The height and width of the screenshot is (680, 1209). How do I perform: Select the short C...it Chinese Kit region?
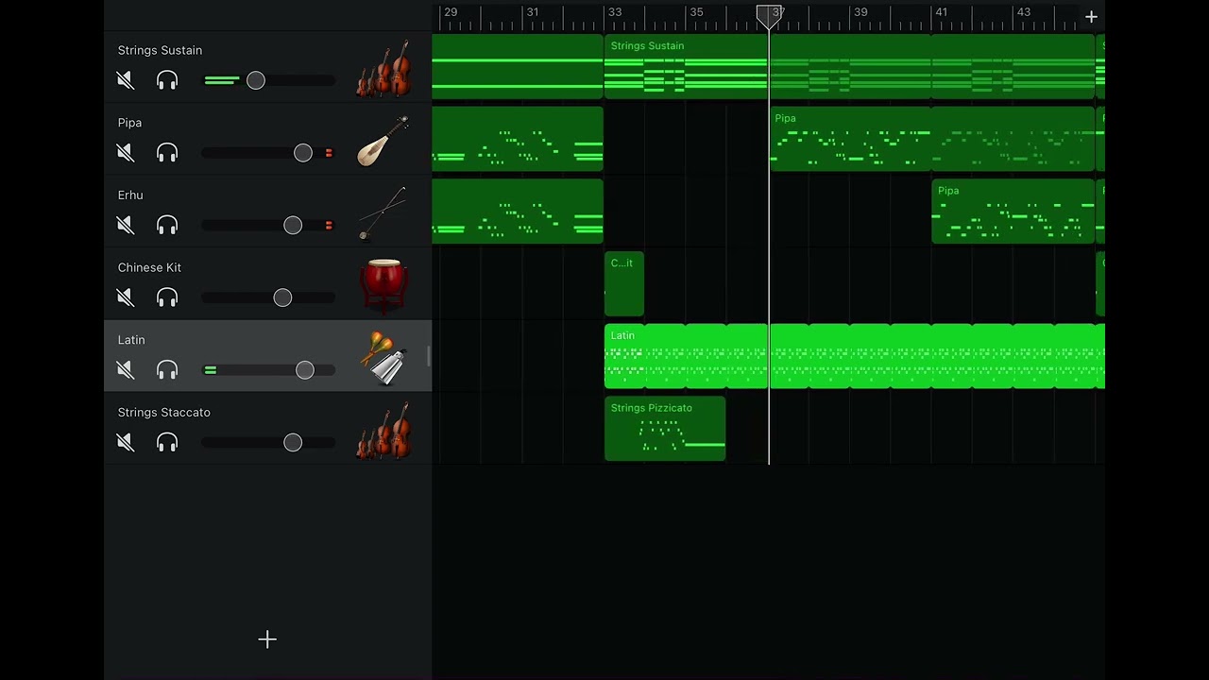pos(624,283)
